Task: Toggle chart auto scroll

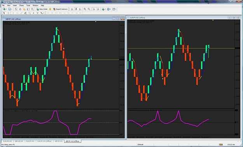Action: click(x=94, y=9)
